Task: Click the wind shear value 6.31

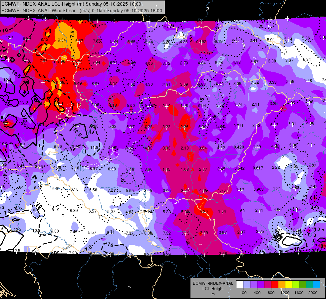Action: (x=292, y=124)
